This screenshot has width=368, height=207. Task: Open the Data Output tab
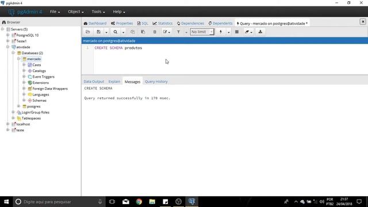(x=94, y=82)
